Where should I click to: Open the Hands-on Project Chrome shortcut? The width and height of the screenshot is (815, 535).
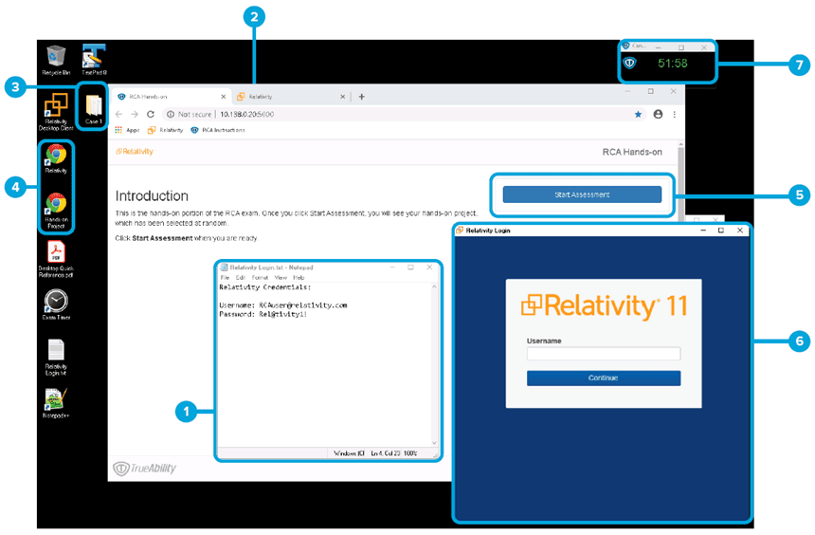(x=56, y=211)
